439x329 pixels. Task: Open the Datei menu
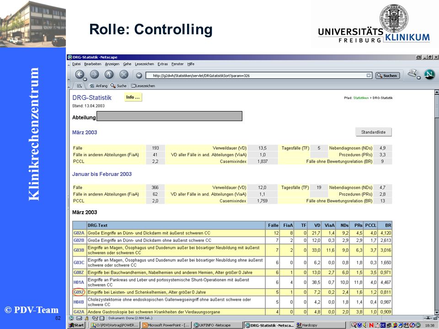coord(76,64)
